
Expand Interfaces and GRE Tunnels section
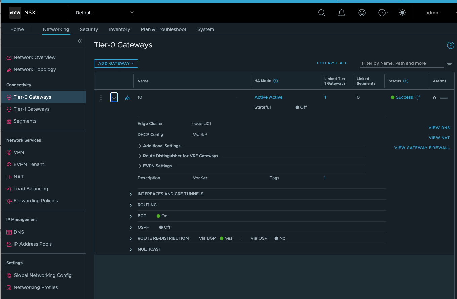[x=131, y=194]
